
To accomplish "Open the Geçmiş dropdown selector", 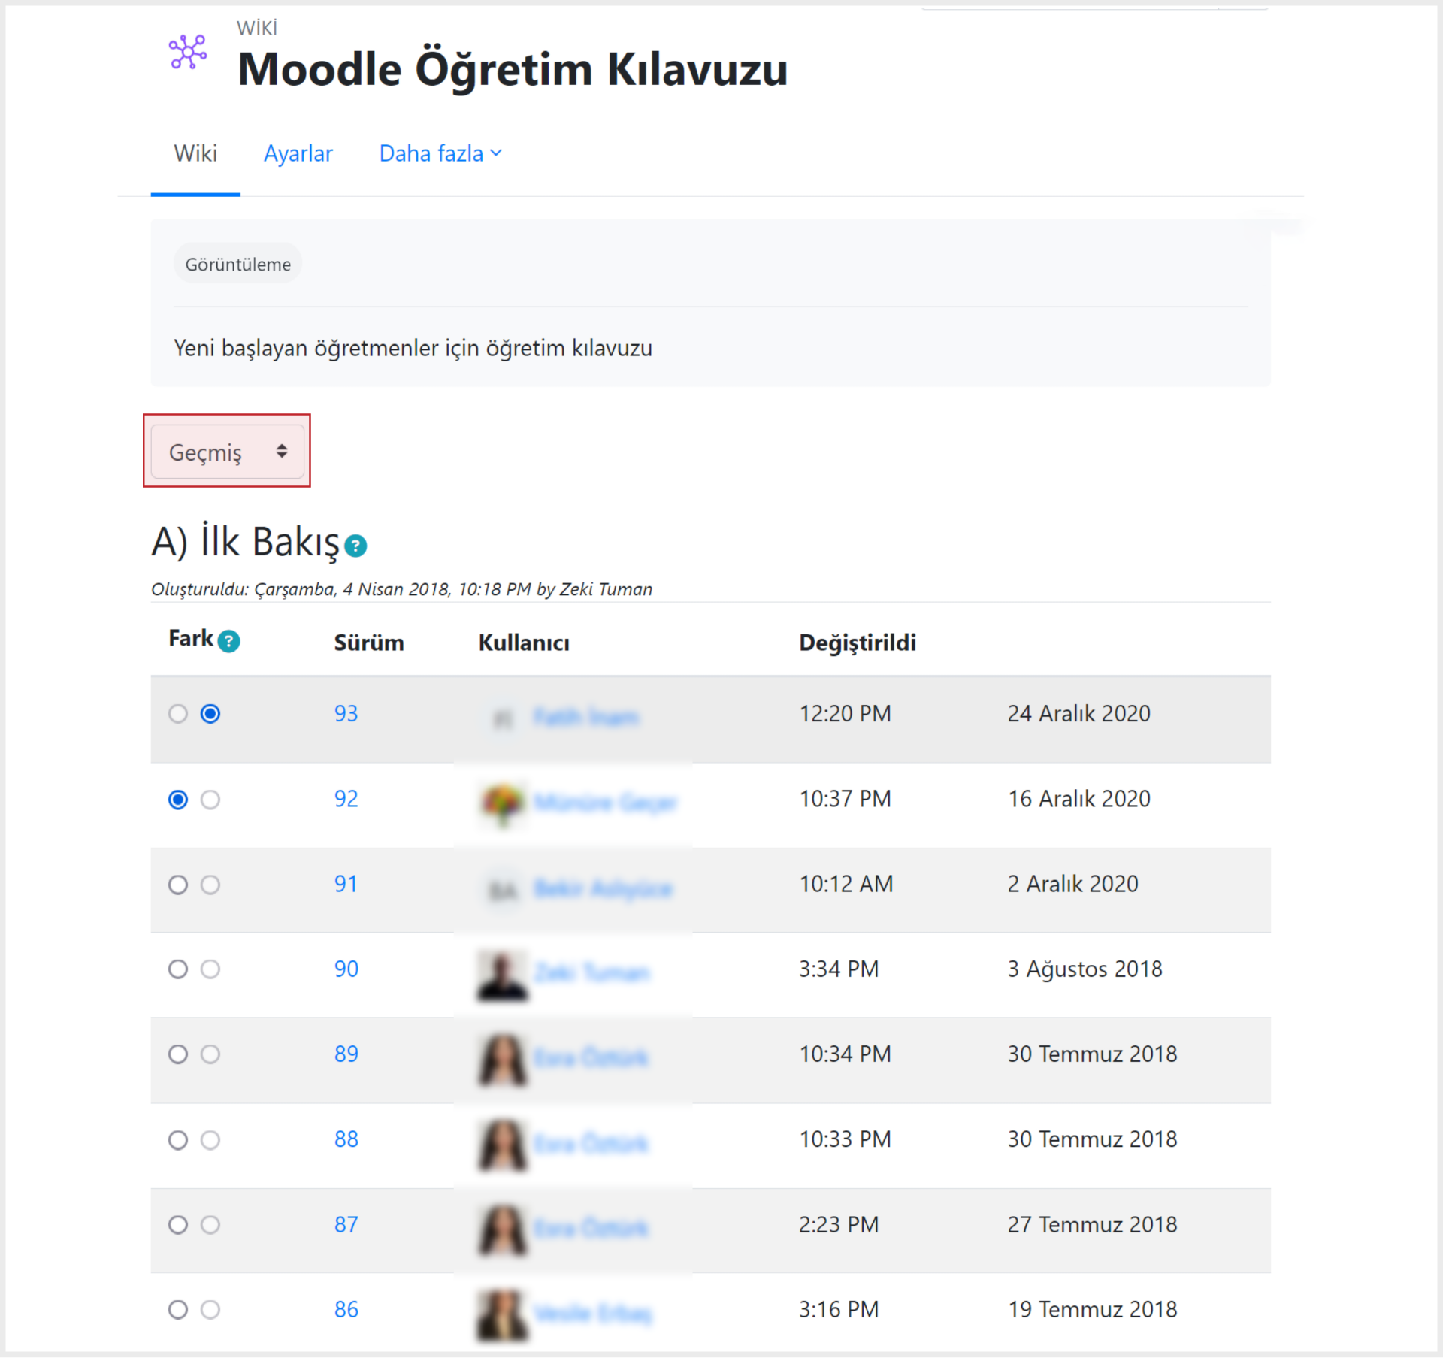I will (x=228, y=452).
